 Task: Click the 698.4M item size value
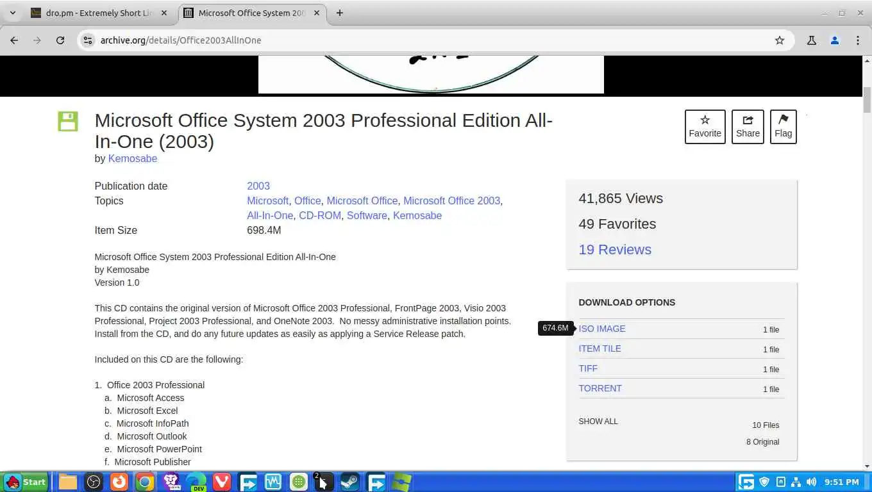tap(264, 230)
